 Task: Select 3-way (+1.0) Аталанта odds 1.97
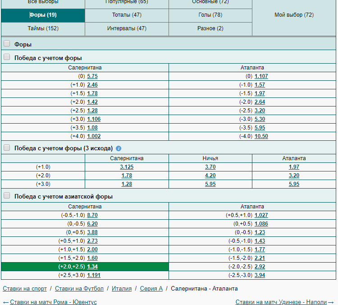294,167
